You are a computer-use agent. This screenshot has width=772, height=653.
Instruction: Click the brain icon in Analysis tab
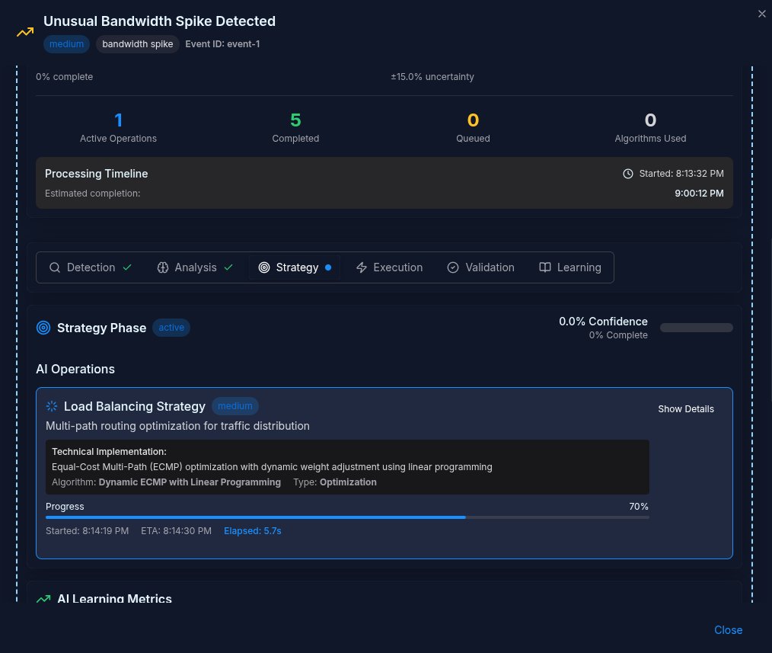click(162, 267)
